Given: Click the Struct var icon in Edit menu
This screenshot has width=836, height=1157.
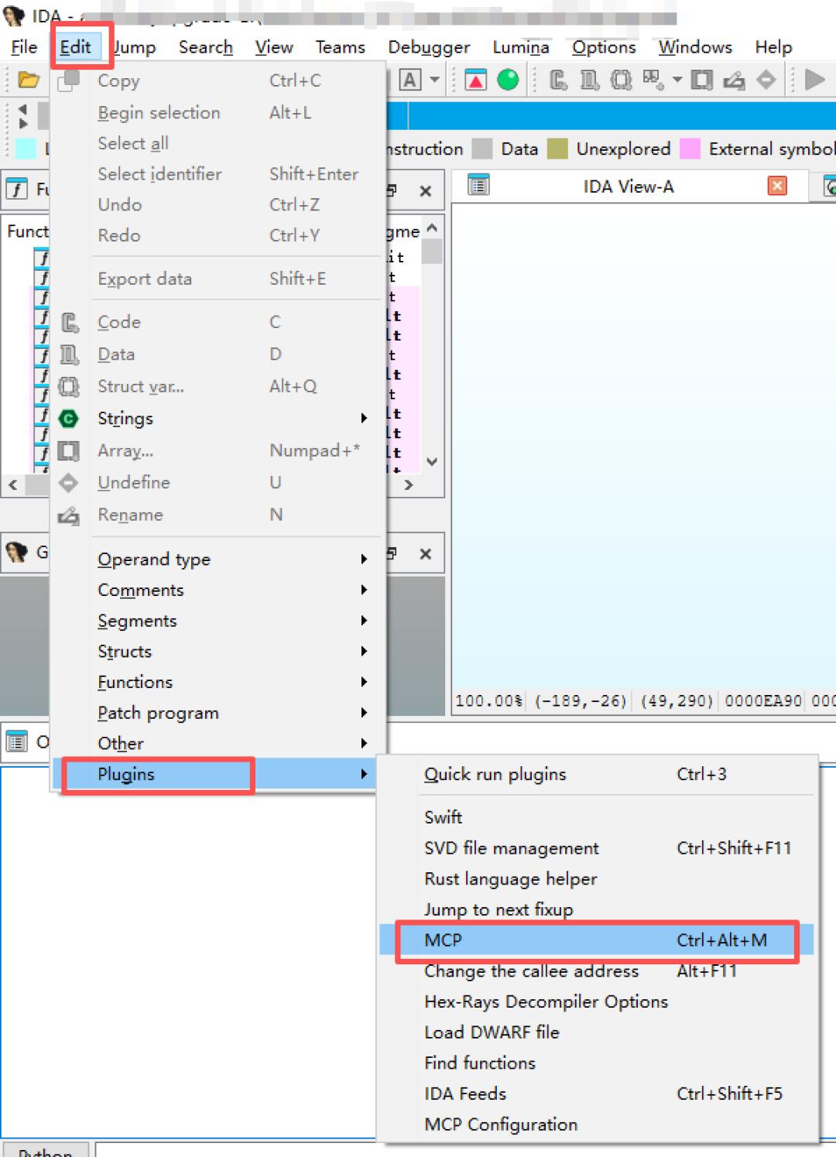Looking at the screenshot, I should (x=69, y=386).
